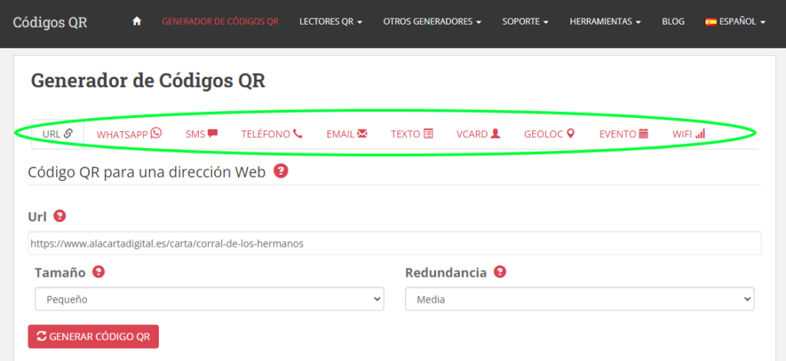Switch to the Evento tab
The image size is (786, 361).
click(x=624, y=133)
